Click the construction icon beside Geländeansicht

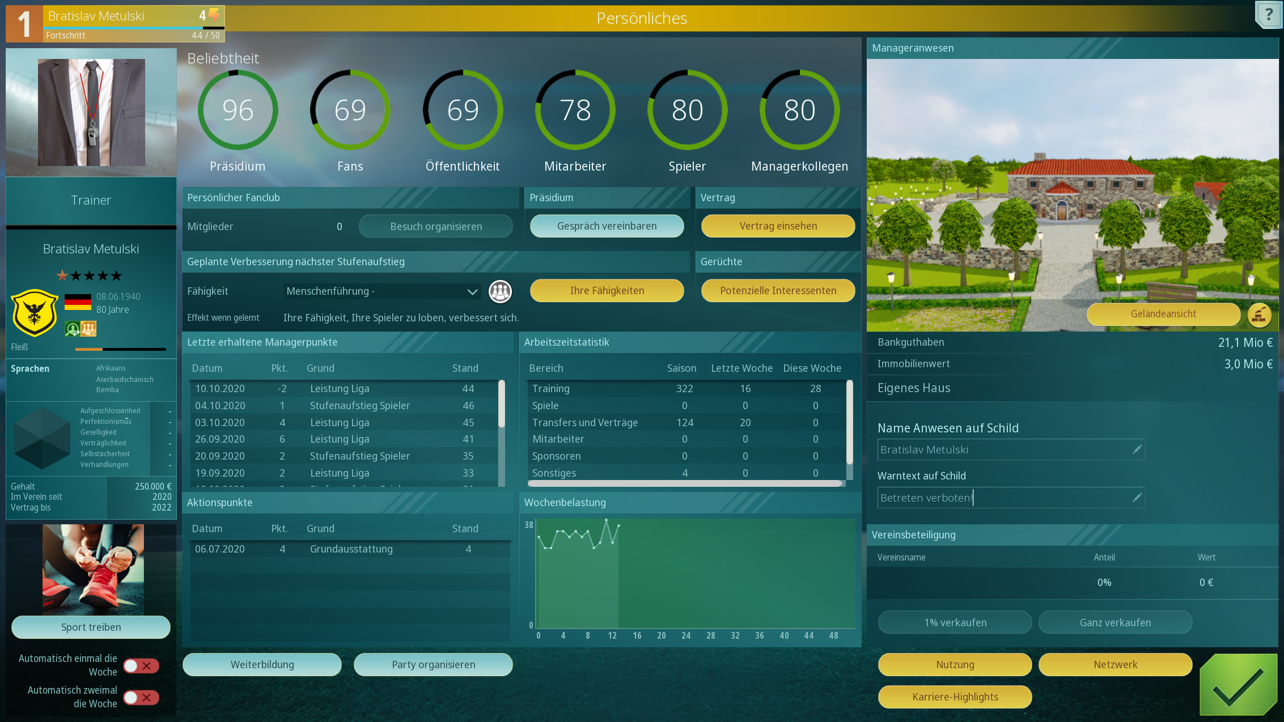pyautogui.click(x=1259, y=315)
